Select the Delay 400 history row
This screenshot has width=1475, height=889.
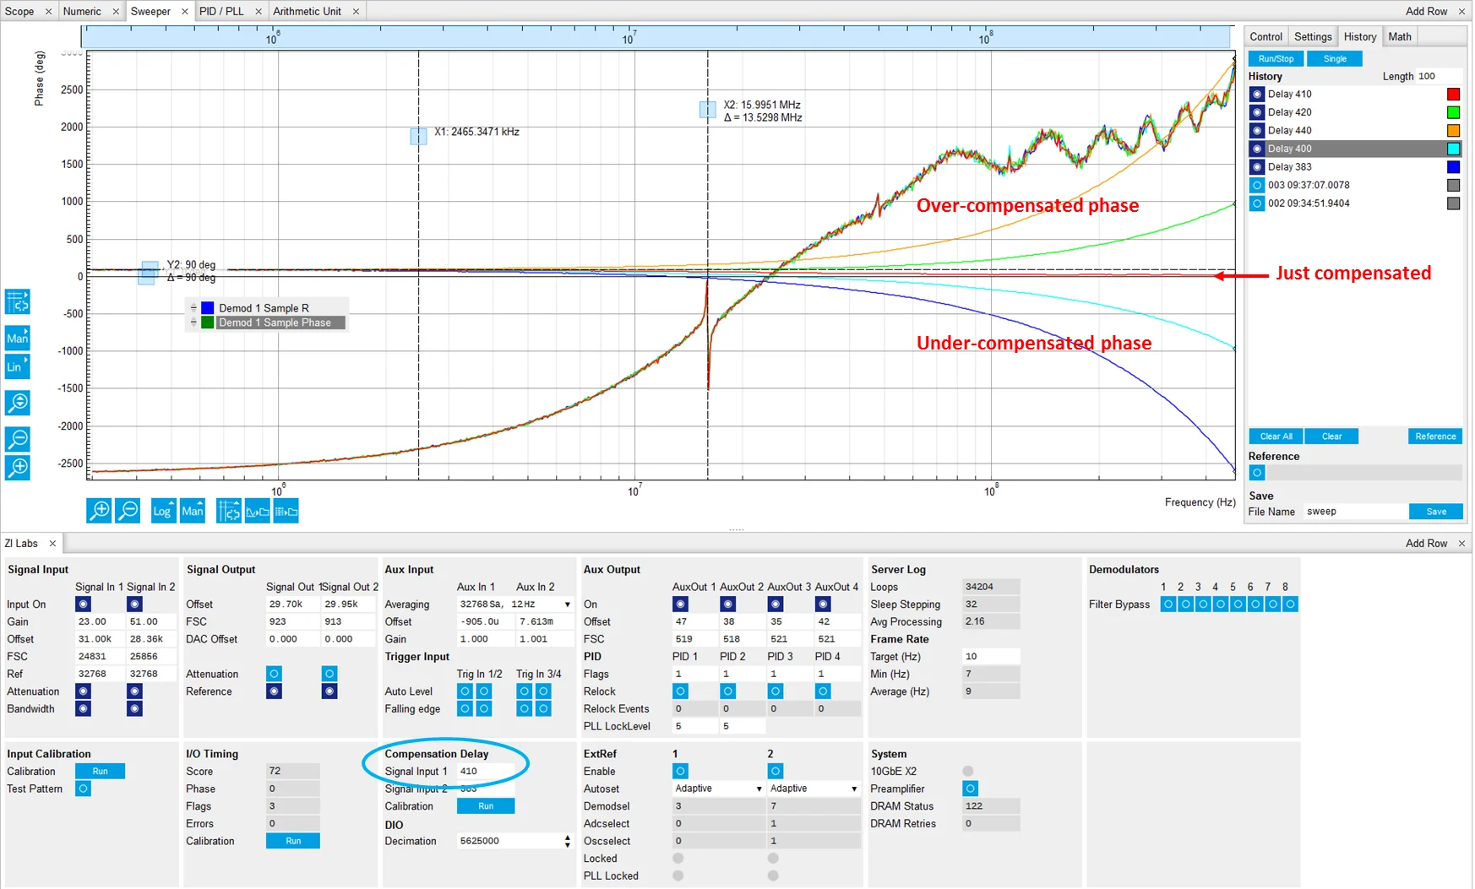click(x=1354, y=149)
